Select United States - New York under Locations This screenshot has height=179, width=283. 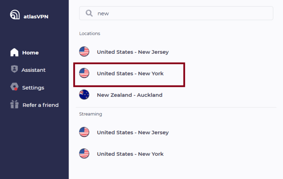pos(130,74)
